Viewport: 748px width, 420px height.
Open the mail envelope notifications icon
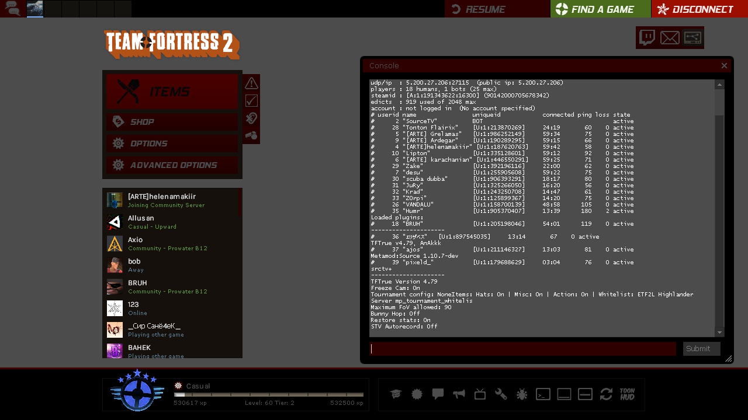click(670, 38)
